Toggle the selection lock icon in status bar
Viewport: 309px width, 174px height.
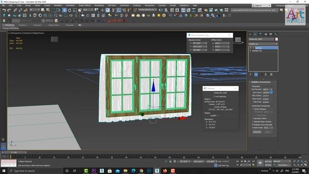(170, 161)
